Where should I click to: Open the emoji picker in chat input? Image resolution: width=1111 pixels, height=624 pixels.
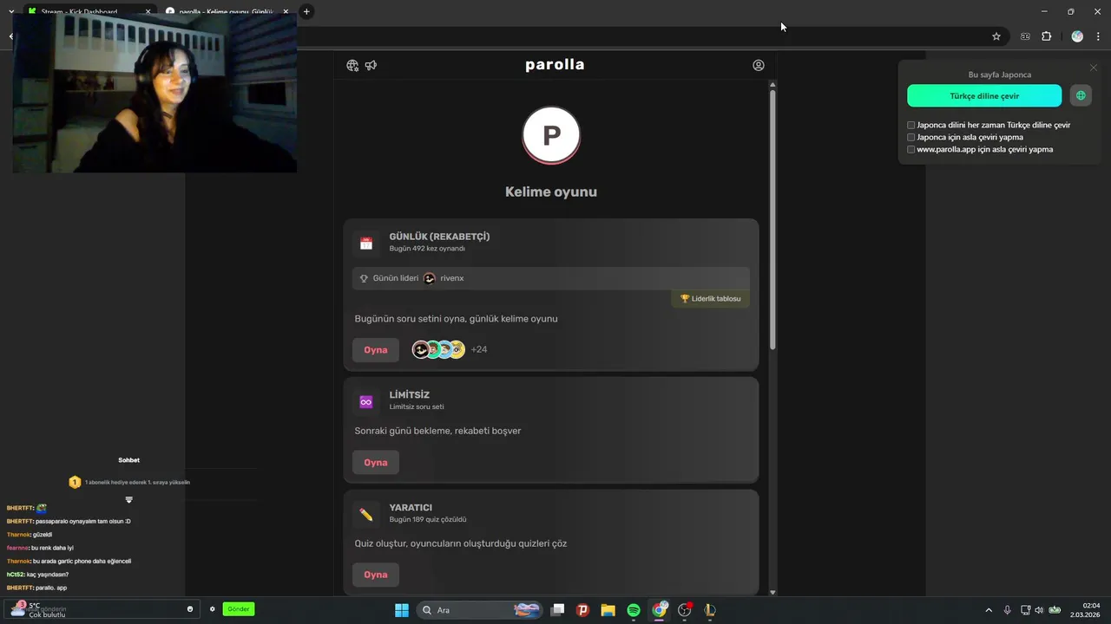(x=190, y=609)
